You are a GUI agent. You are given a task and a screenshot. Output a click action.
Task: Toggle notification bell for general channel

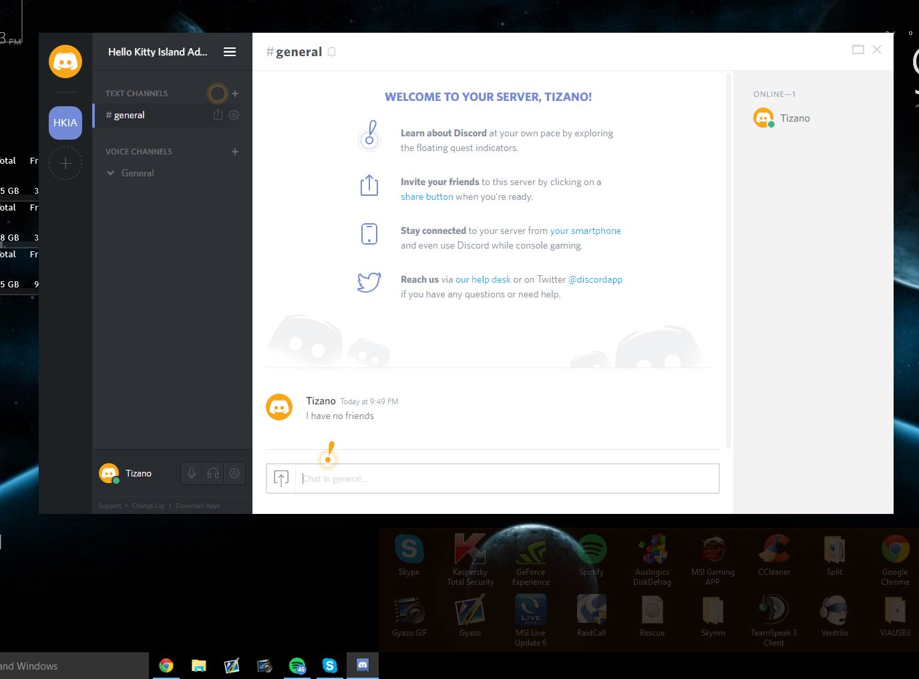click(332, 52)
